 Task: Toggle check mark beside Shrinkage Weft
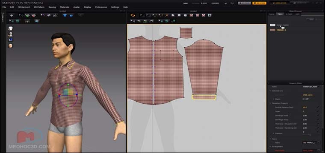[x=318, y=116]
